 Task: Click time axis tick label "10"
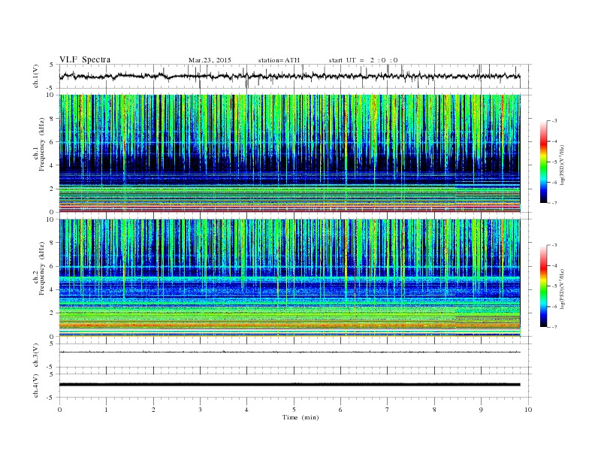[x=528, y=410]
